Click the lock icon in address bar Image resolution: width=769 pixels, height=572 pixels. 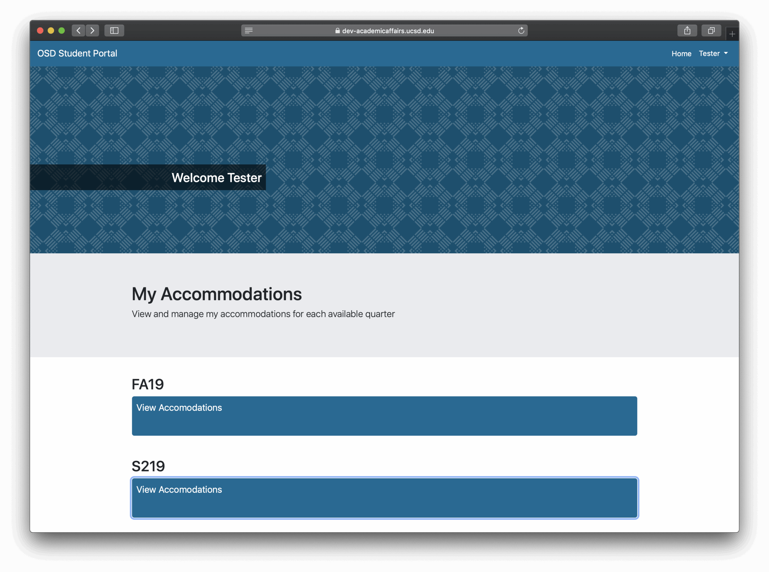337,30
